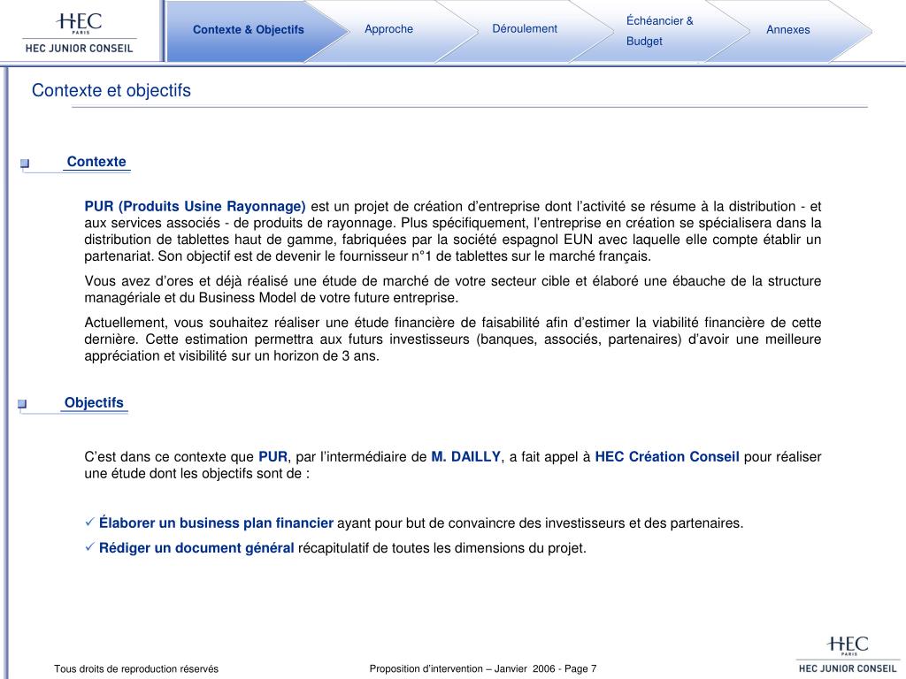
Task: Click the bold PUR in Objectifs paragraph
Action: [273, 457]
